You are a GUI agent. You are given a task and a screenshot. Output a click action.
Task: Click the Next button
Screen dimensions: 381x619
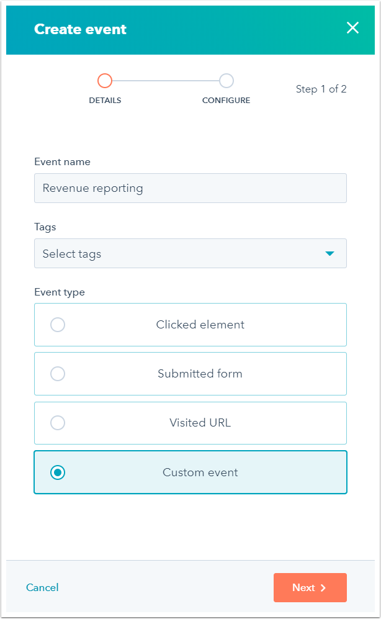click(310, 587)
